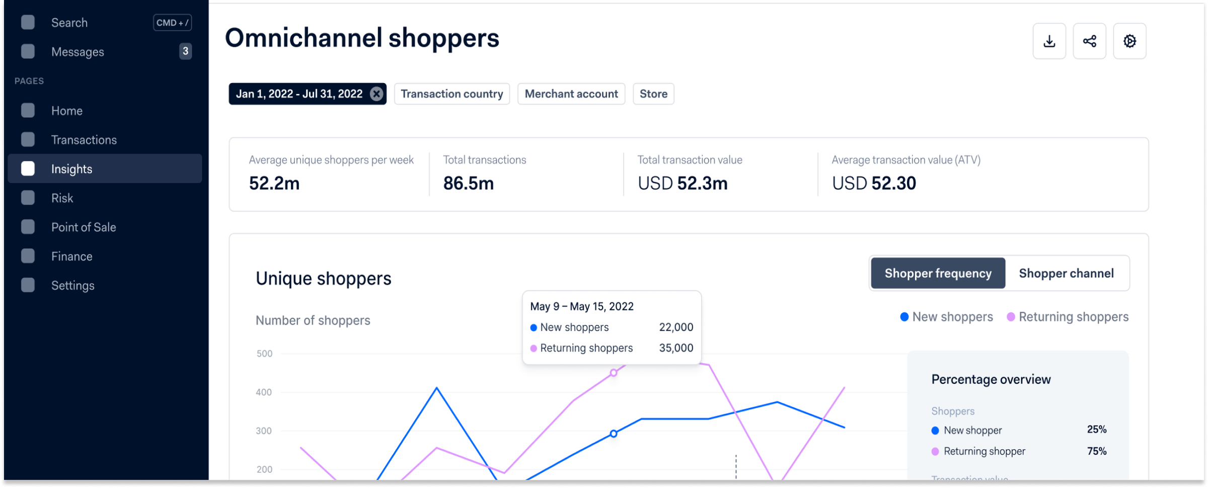Click the Returning shopper color dot
Screen dimensions: 1208x488
pos(935,451)
